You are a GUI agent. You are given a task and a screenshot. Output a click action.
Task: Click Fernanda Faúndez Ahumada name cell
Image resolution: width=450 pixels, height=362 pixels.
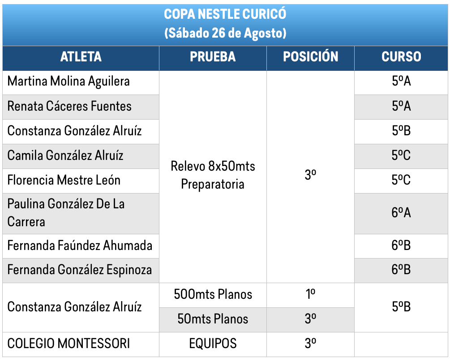(81, 246)
